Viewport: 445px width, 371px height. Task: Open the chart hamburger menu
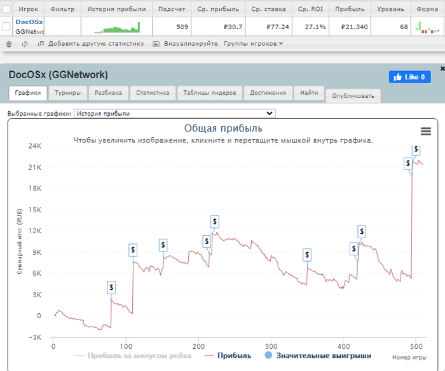[x=426, y=131]
